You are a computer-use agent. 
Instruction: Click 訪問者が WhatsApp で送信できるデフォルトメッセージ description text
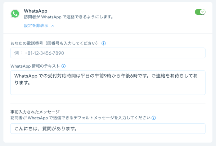pos(80,118)
